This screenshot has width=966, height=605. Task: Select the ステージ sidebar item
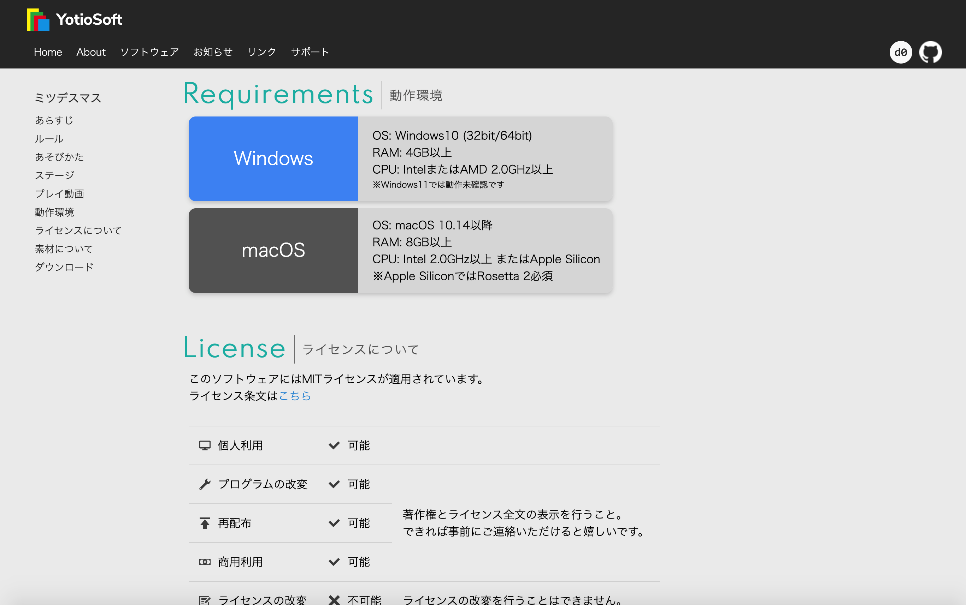pyautogui.click(x=54, y=176)
